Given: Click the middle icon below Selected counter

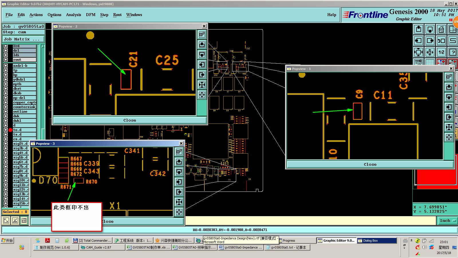Looking at the screenshot, I should 15,220.
